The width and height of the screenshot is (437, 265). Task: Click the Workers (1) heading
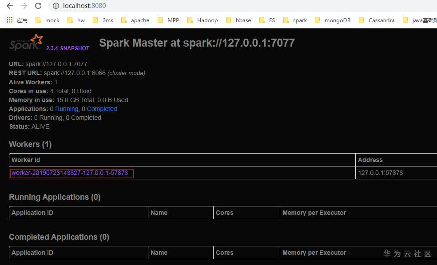click(30, 144)
